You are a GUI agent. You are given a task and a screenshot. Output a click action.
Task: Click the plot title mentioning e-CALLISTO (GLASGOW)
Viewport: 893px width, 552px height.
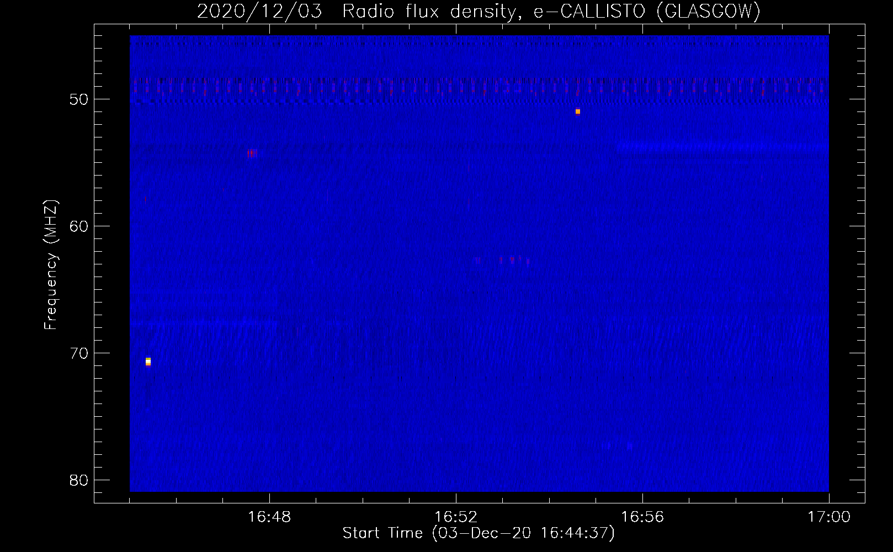click(479, 10)
